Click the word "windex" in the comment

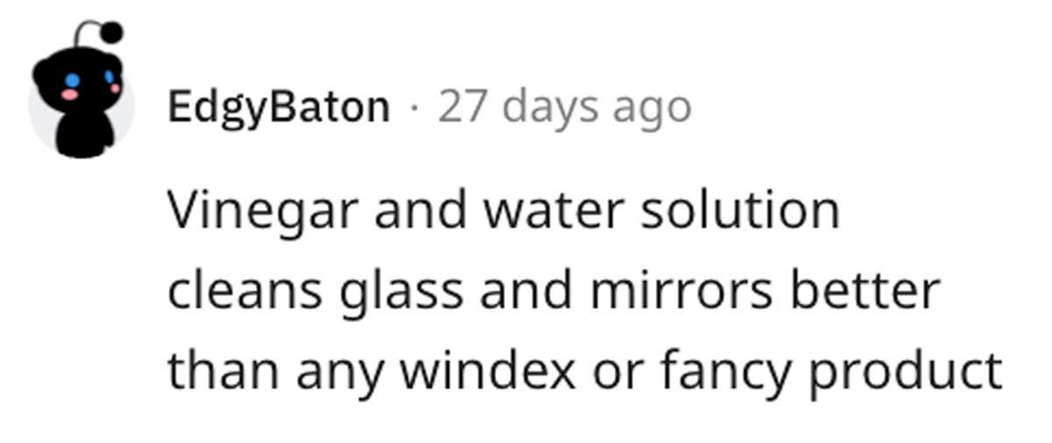pyautogui.click(x=489, y=371)
